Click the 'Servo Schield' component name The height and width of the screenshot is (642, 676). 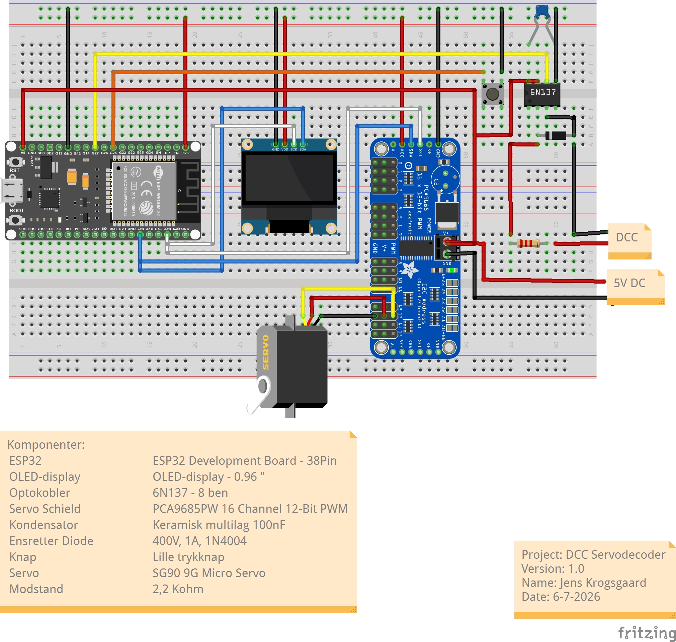[45, 509]
